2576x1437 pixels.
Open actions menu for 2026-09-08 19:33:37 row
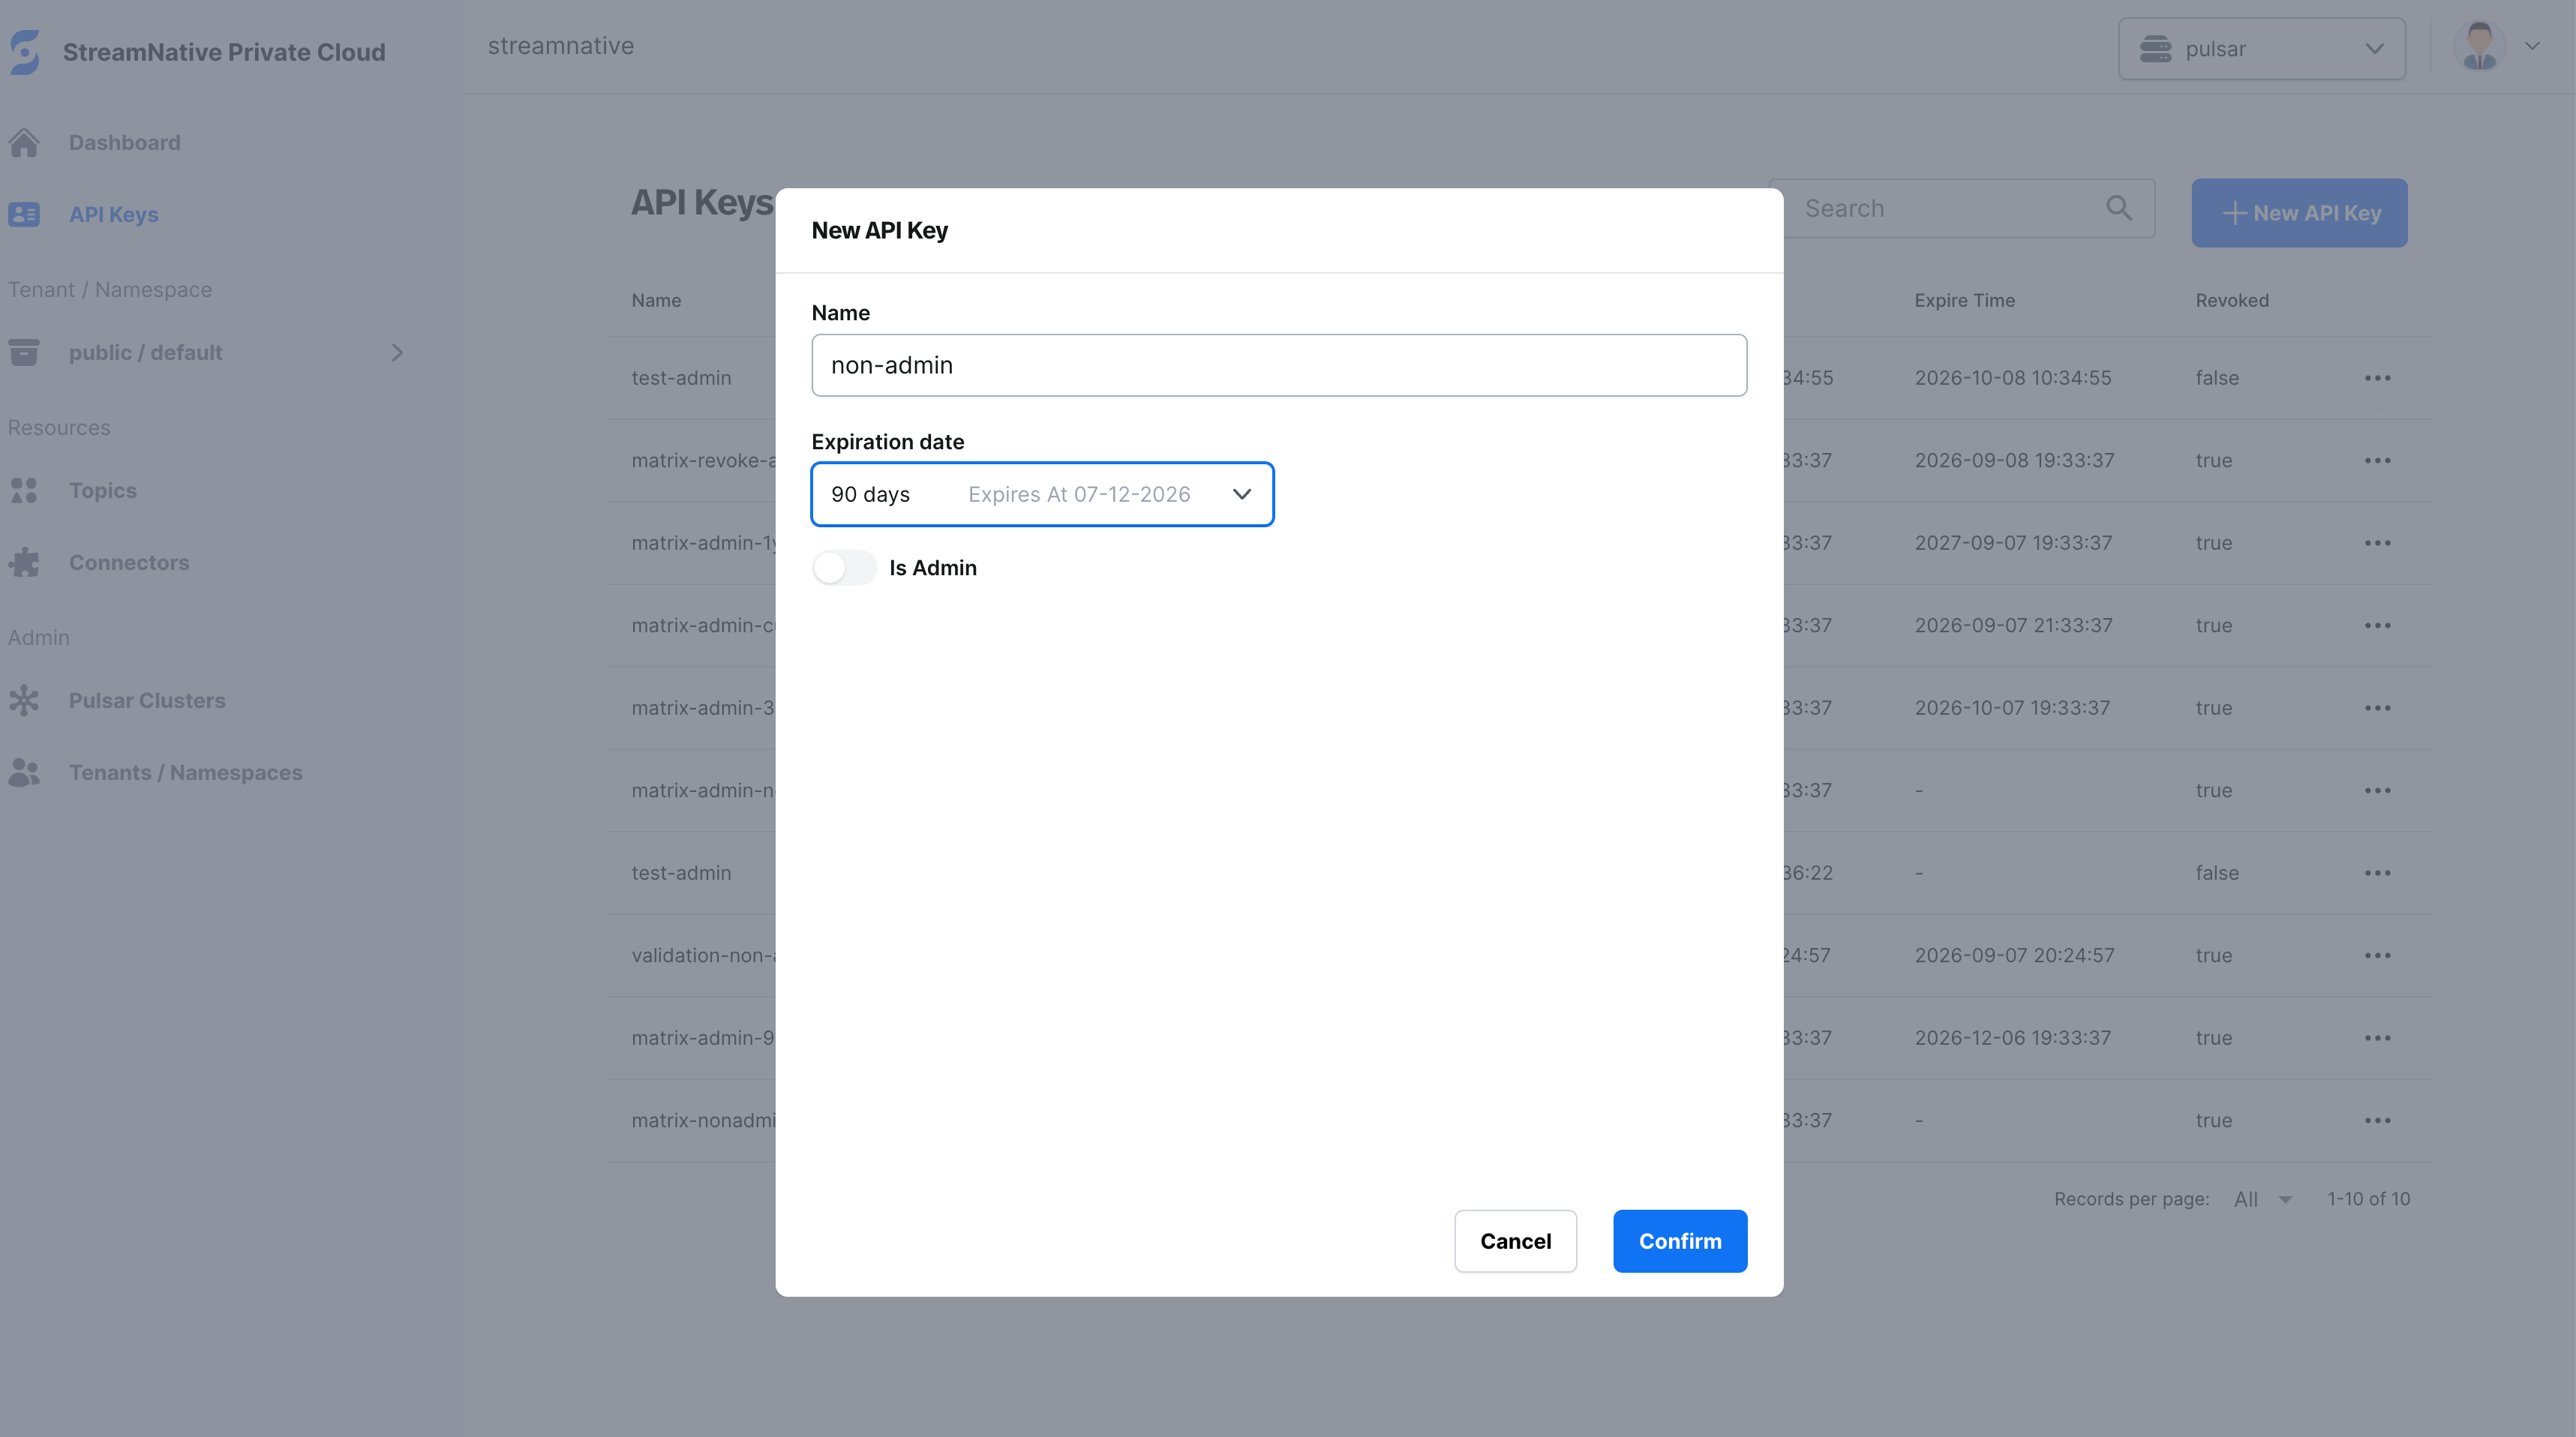(x=2378, y=460)
